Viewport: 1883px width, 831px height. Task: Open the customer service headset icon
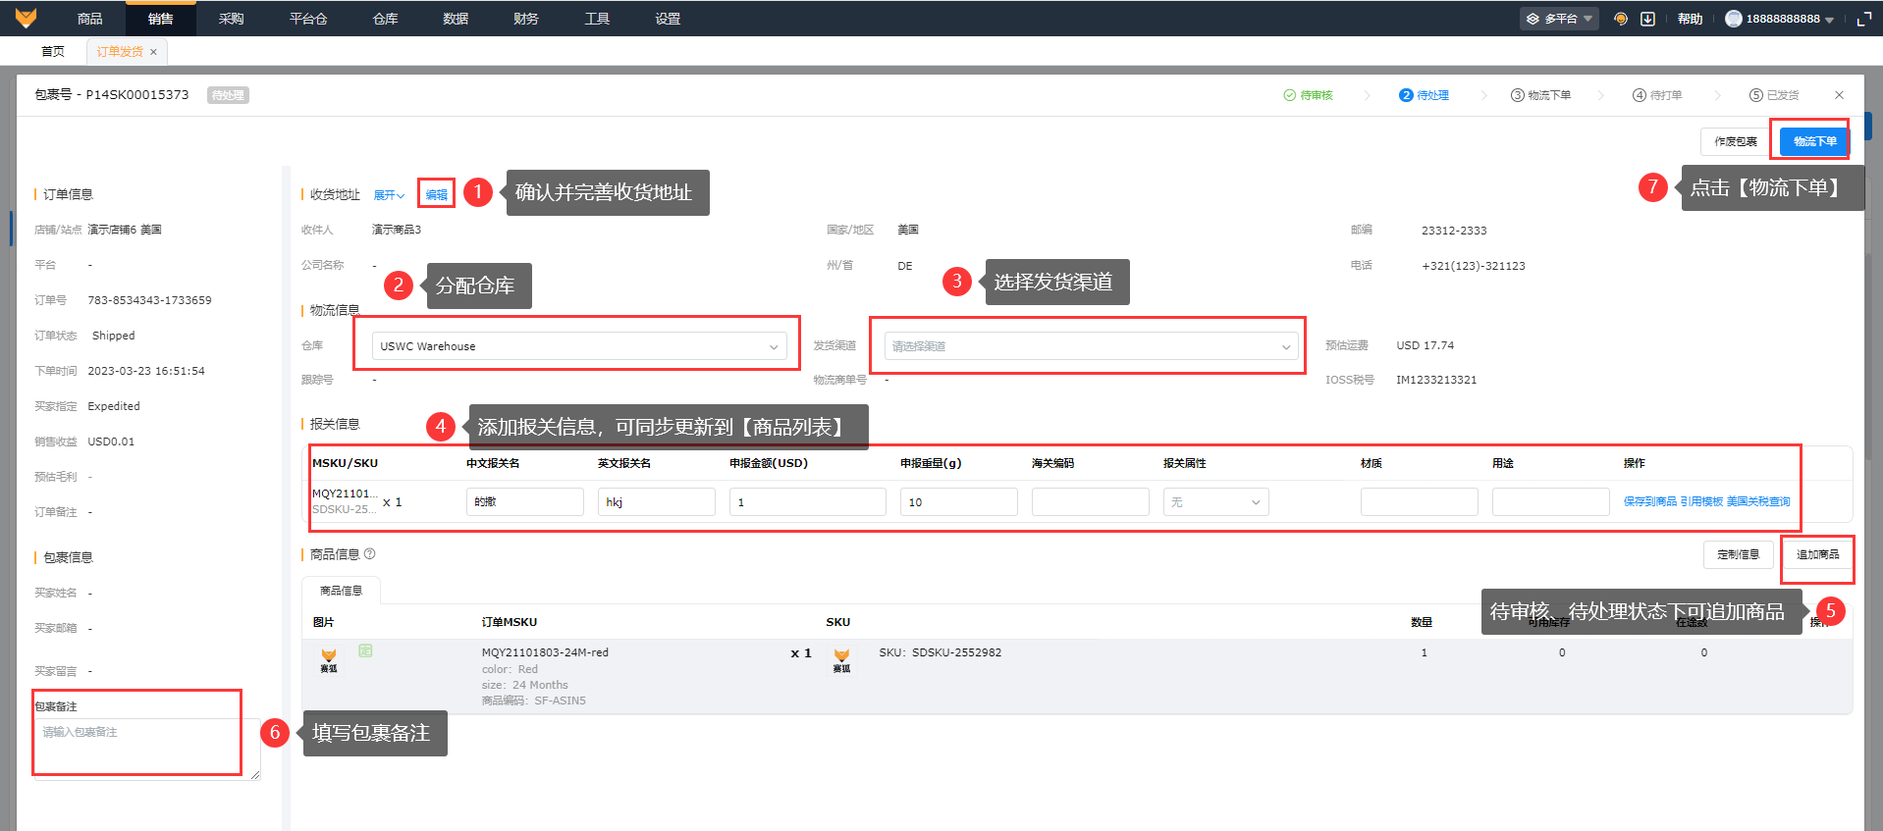[1621, 19]
